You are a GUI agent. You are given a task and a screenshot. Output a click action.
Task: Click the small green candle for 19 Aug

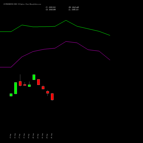[29, 86]
